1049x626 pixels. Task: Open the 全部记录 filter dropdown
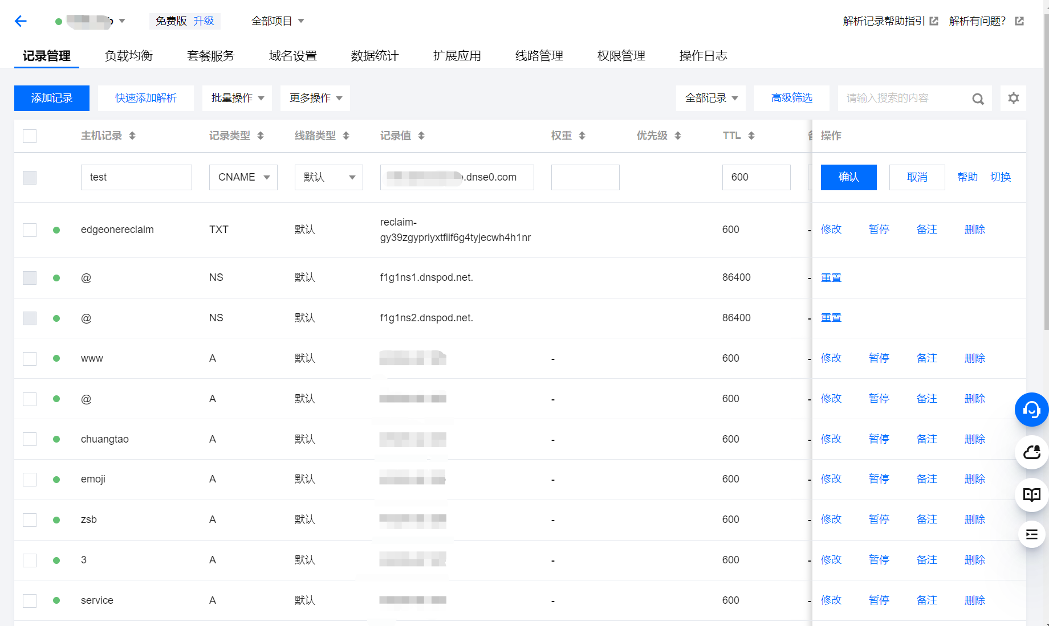coord(711,98)
